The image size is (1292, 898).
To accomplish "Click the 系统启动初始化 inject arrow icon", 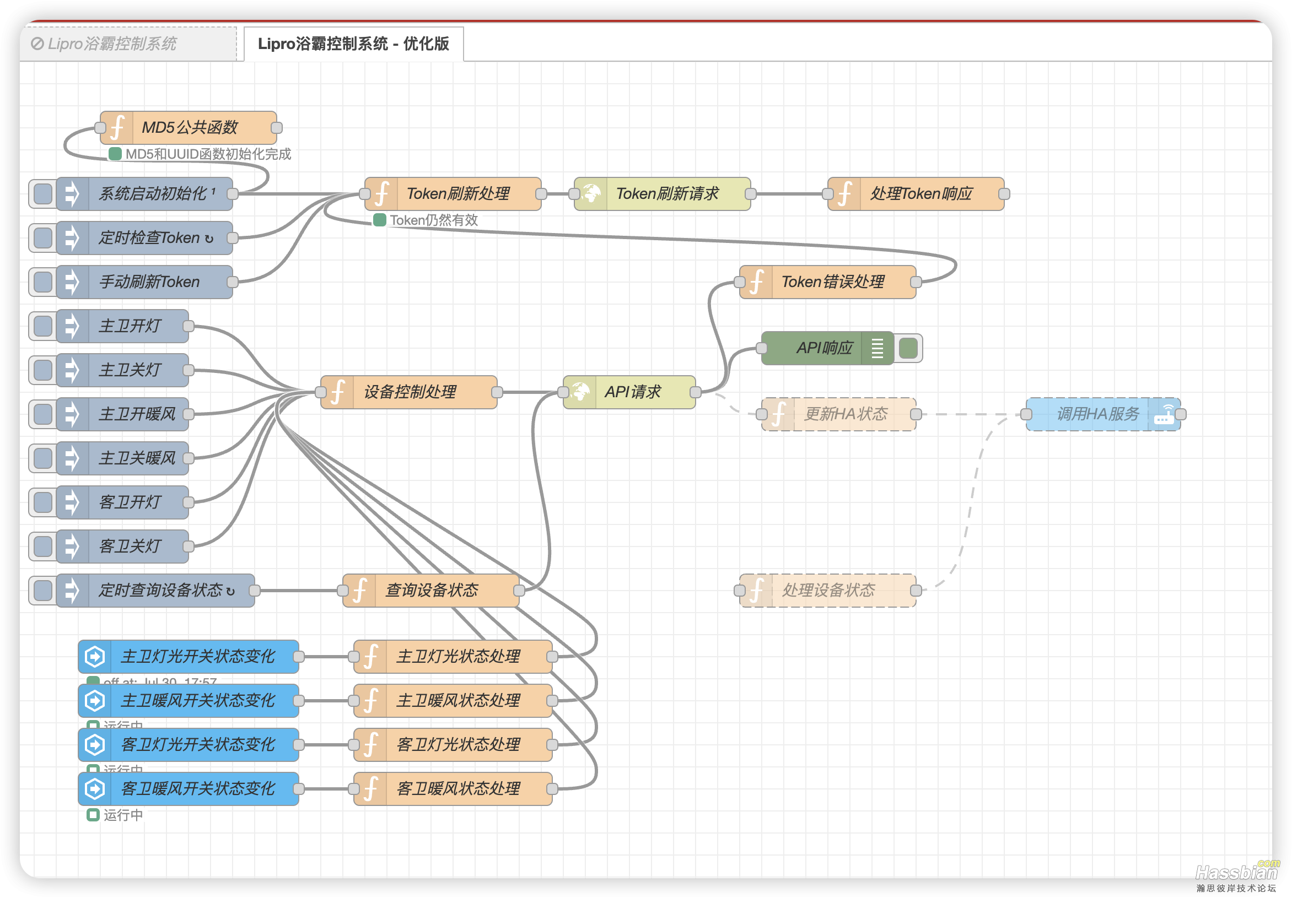I will (x=73, y=194).
